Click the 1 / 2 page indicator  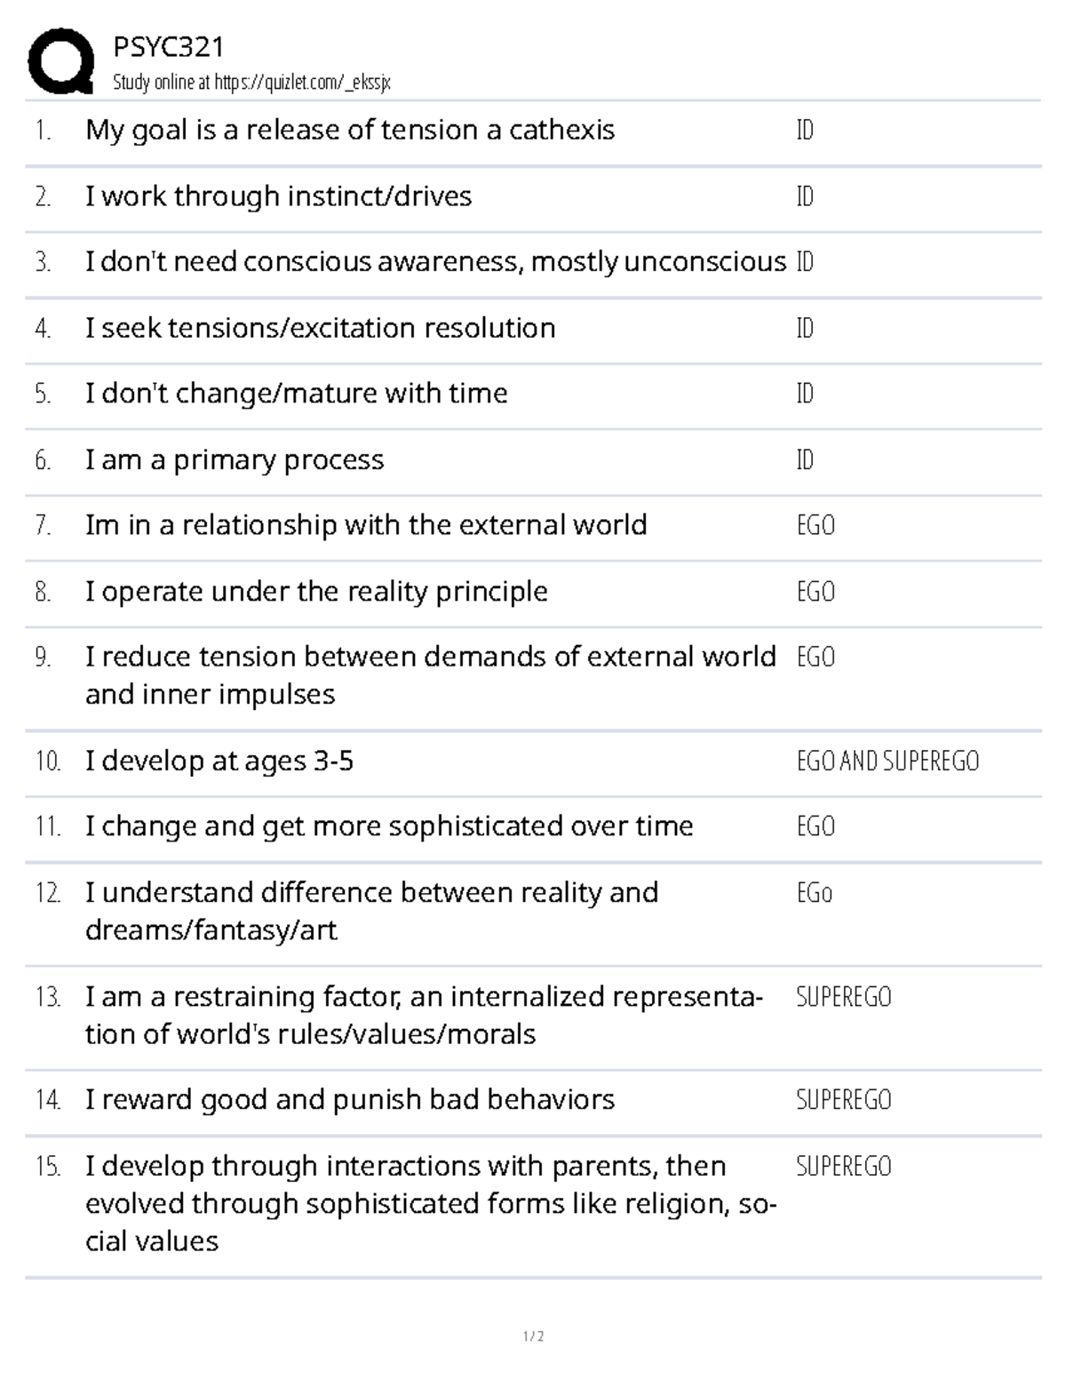(533, 1336)
